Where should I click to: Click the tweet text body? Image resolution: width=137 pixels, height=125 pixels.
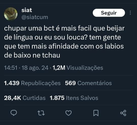[x=64, y=42]
